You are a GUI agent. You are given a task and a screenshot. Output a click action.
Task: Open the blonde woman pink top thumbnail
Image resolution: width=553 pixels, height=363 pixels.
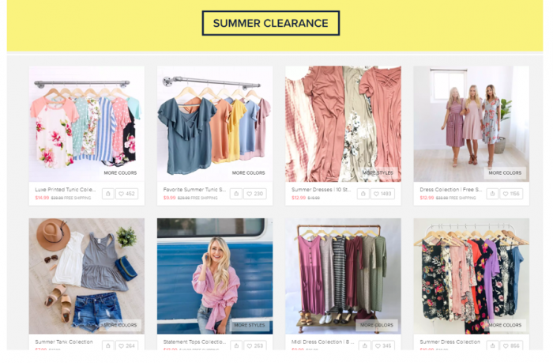tap(215, 276)
